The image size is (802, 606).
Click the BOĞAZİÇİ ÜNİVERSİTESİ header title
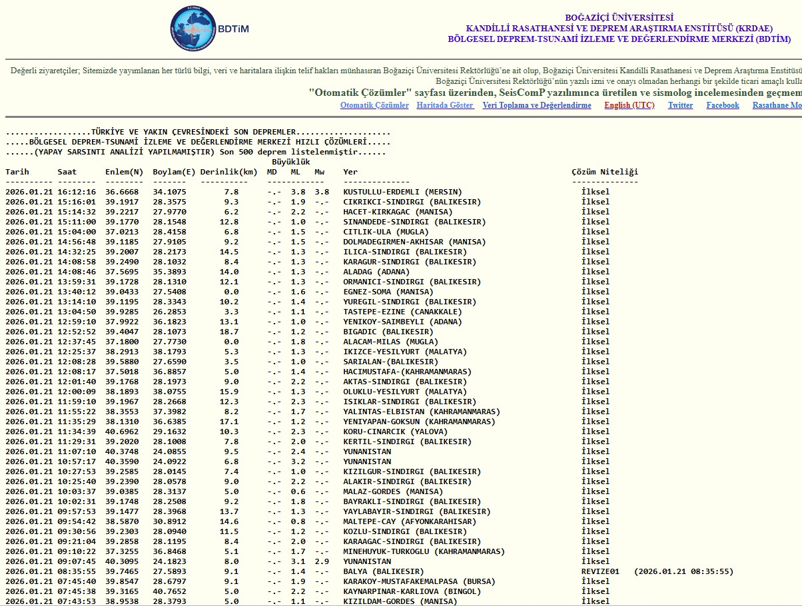pyautogui.click(x=619, y=18)
